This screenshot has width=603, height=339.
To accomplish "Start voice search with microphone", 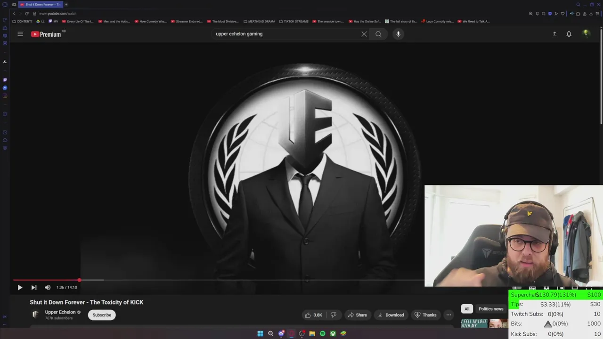I will click(x=398, y=34).
